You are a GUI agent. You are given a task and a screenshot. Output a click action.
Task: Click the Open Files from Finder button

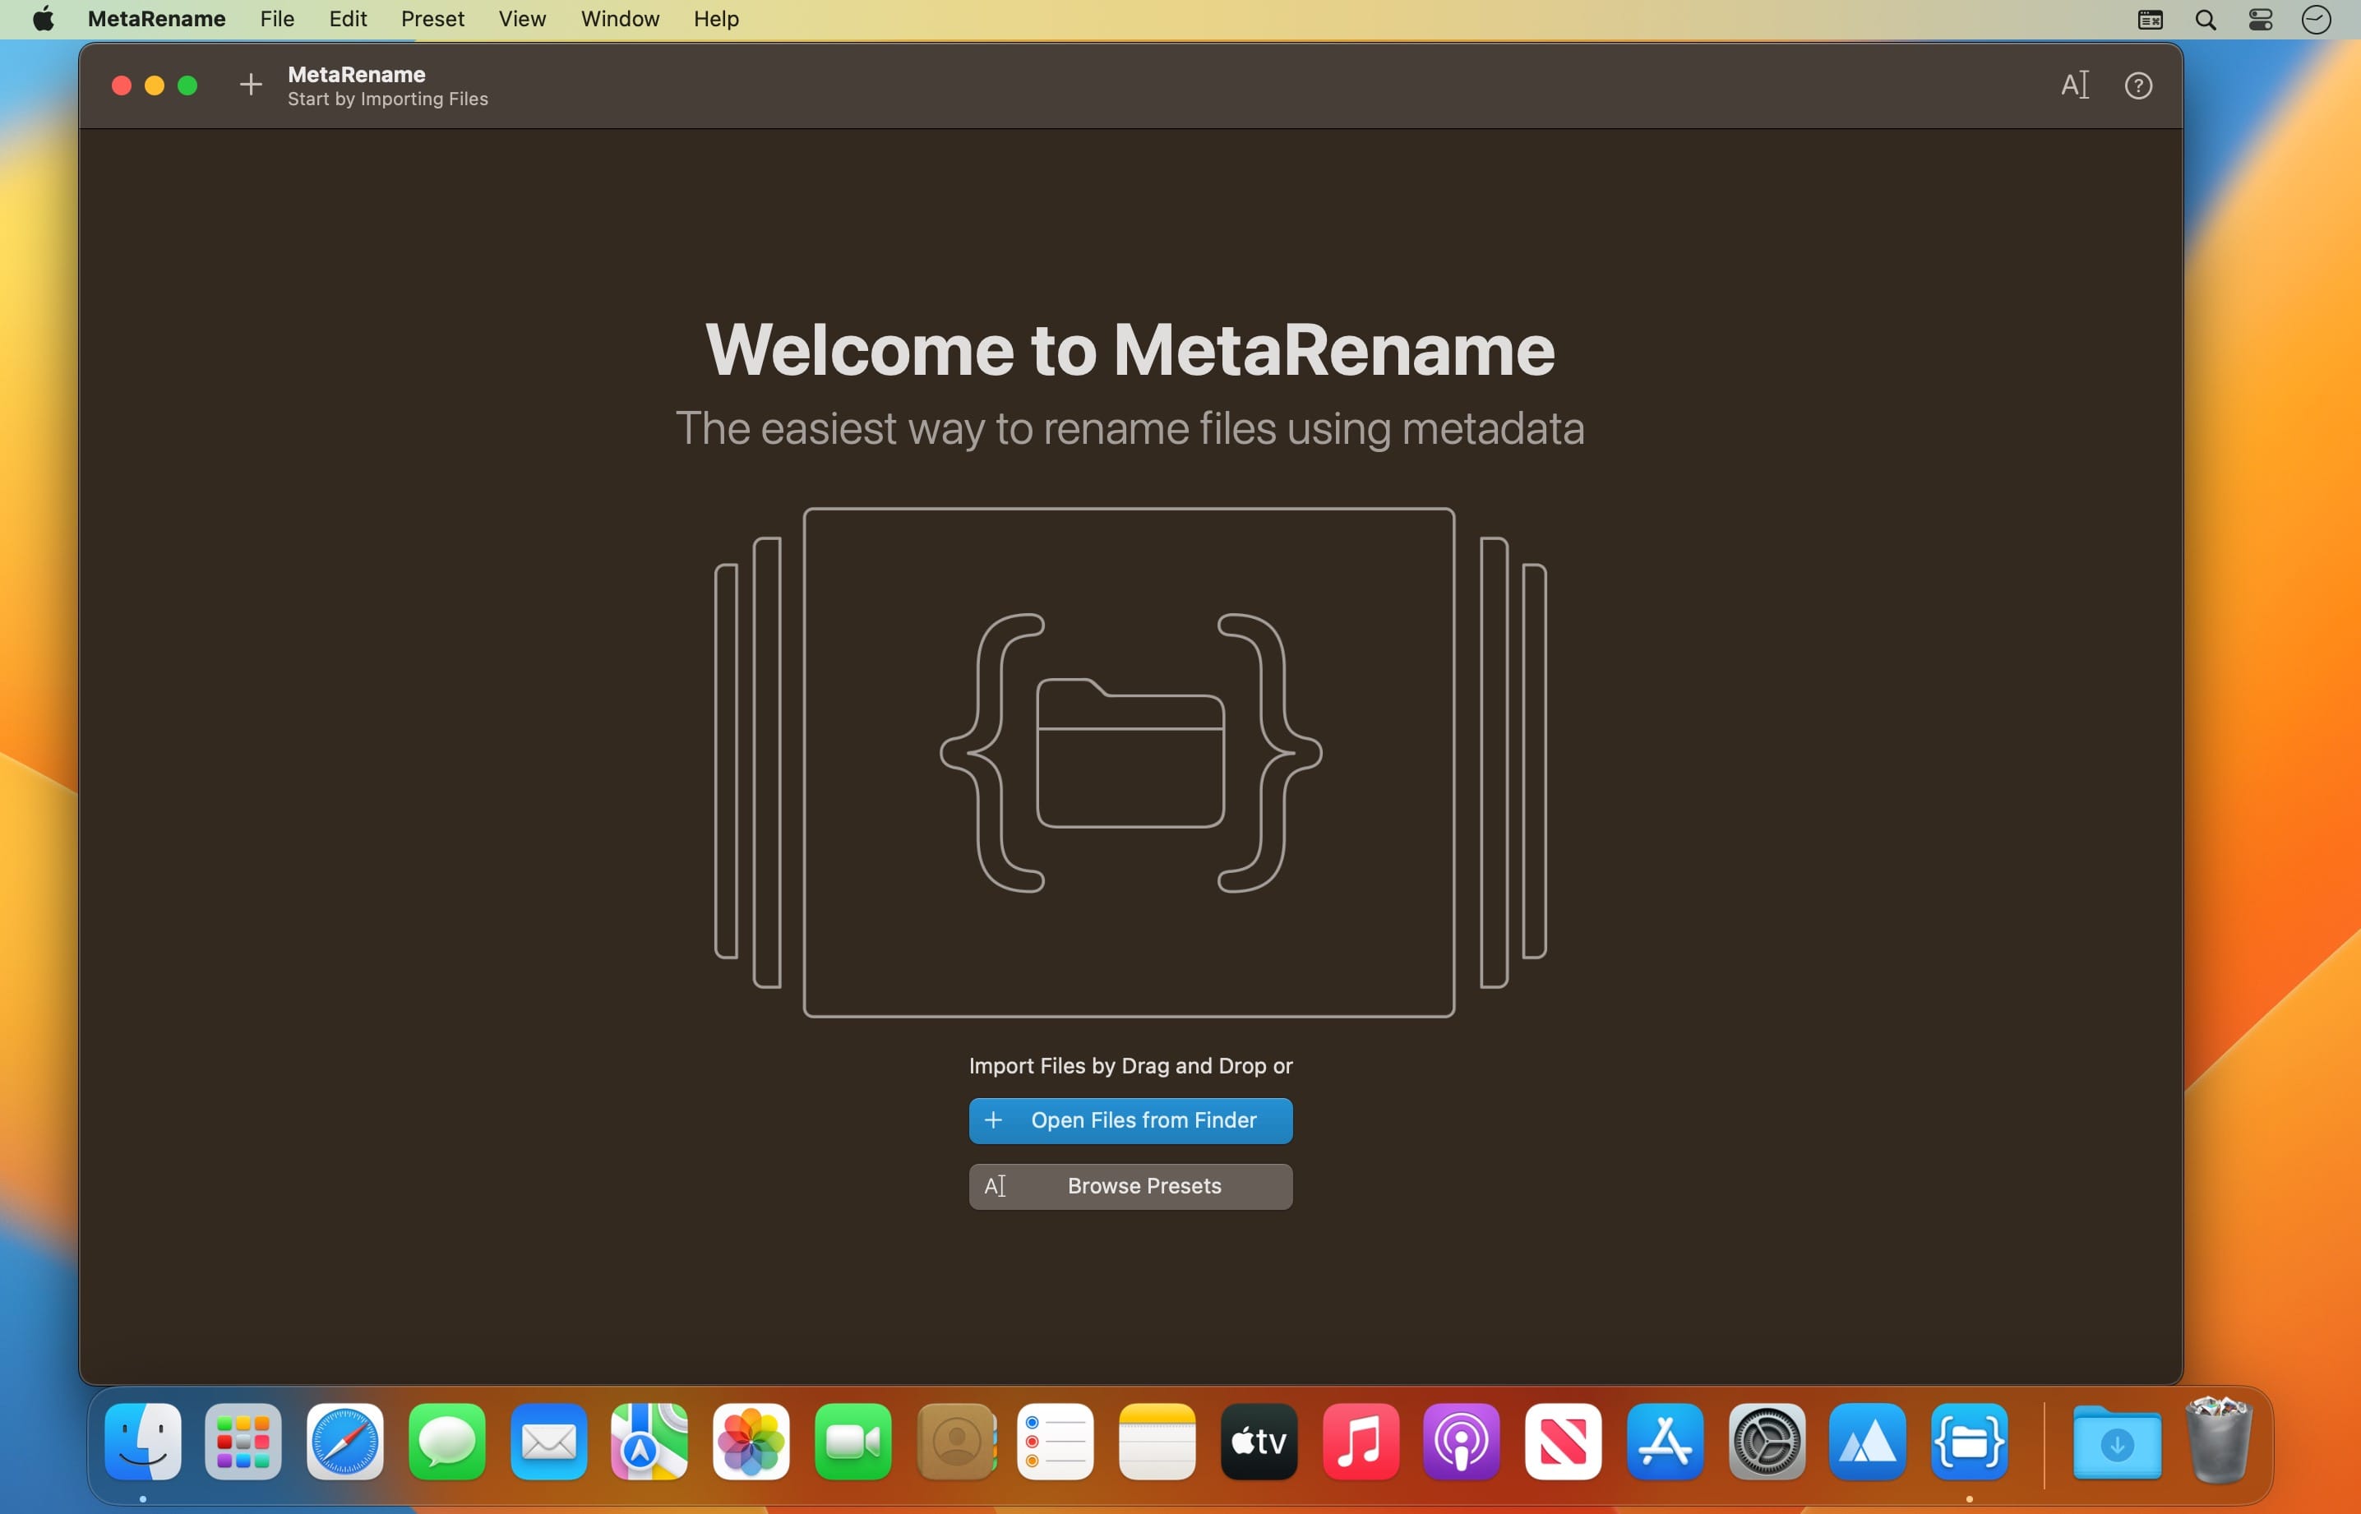click(x=1129, y=1121)
